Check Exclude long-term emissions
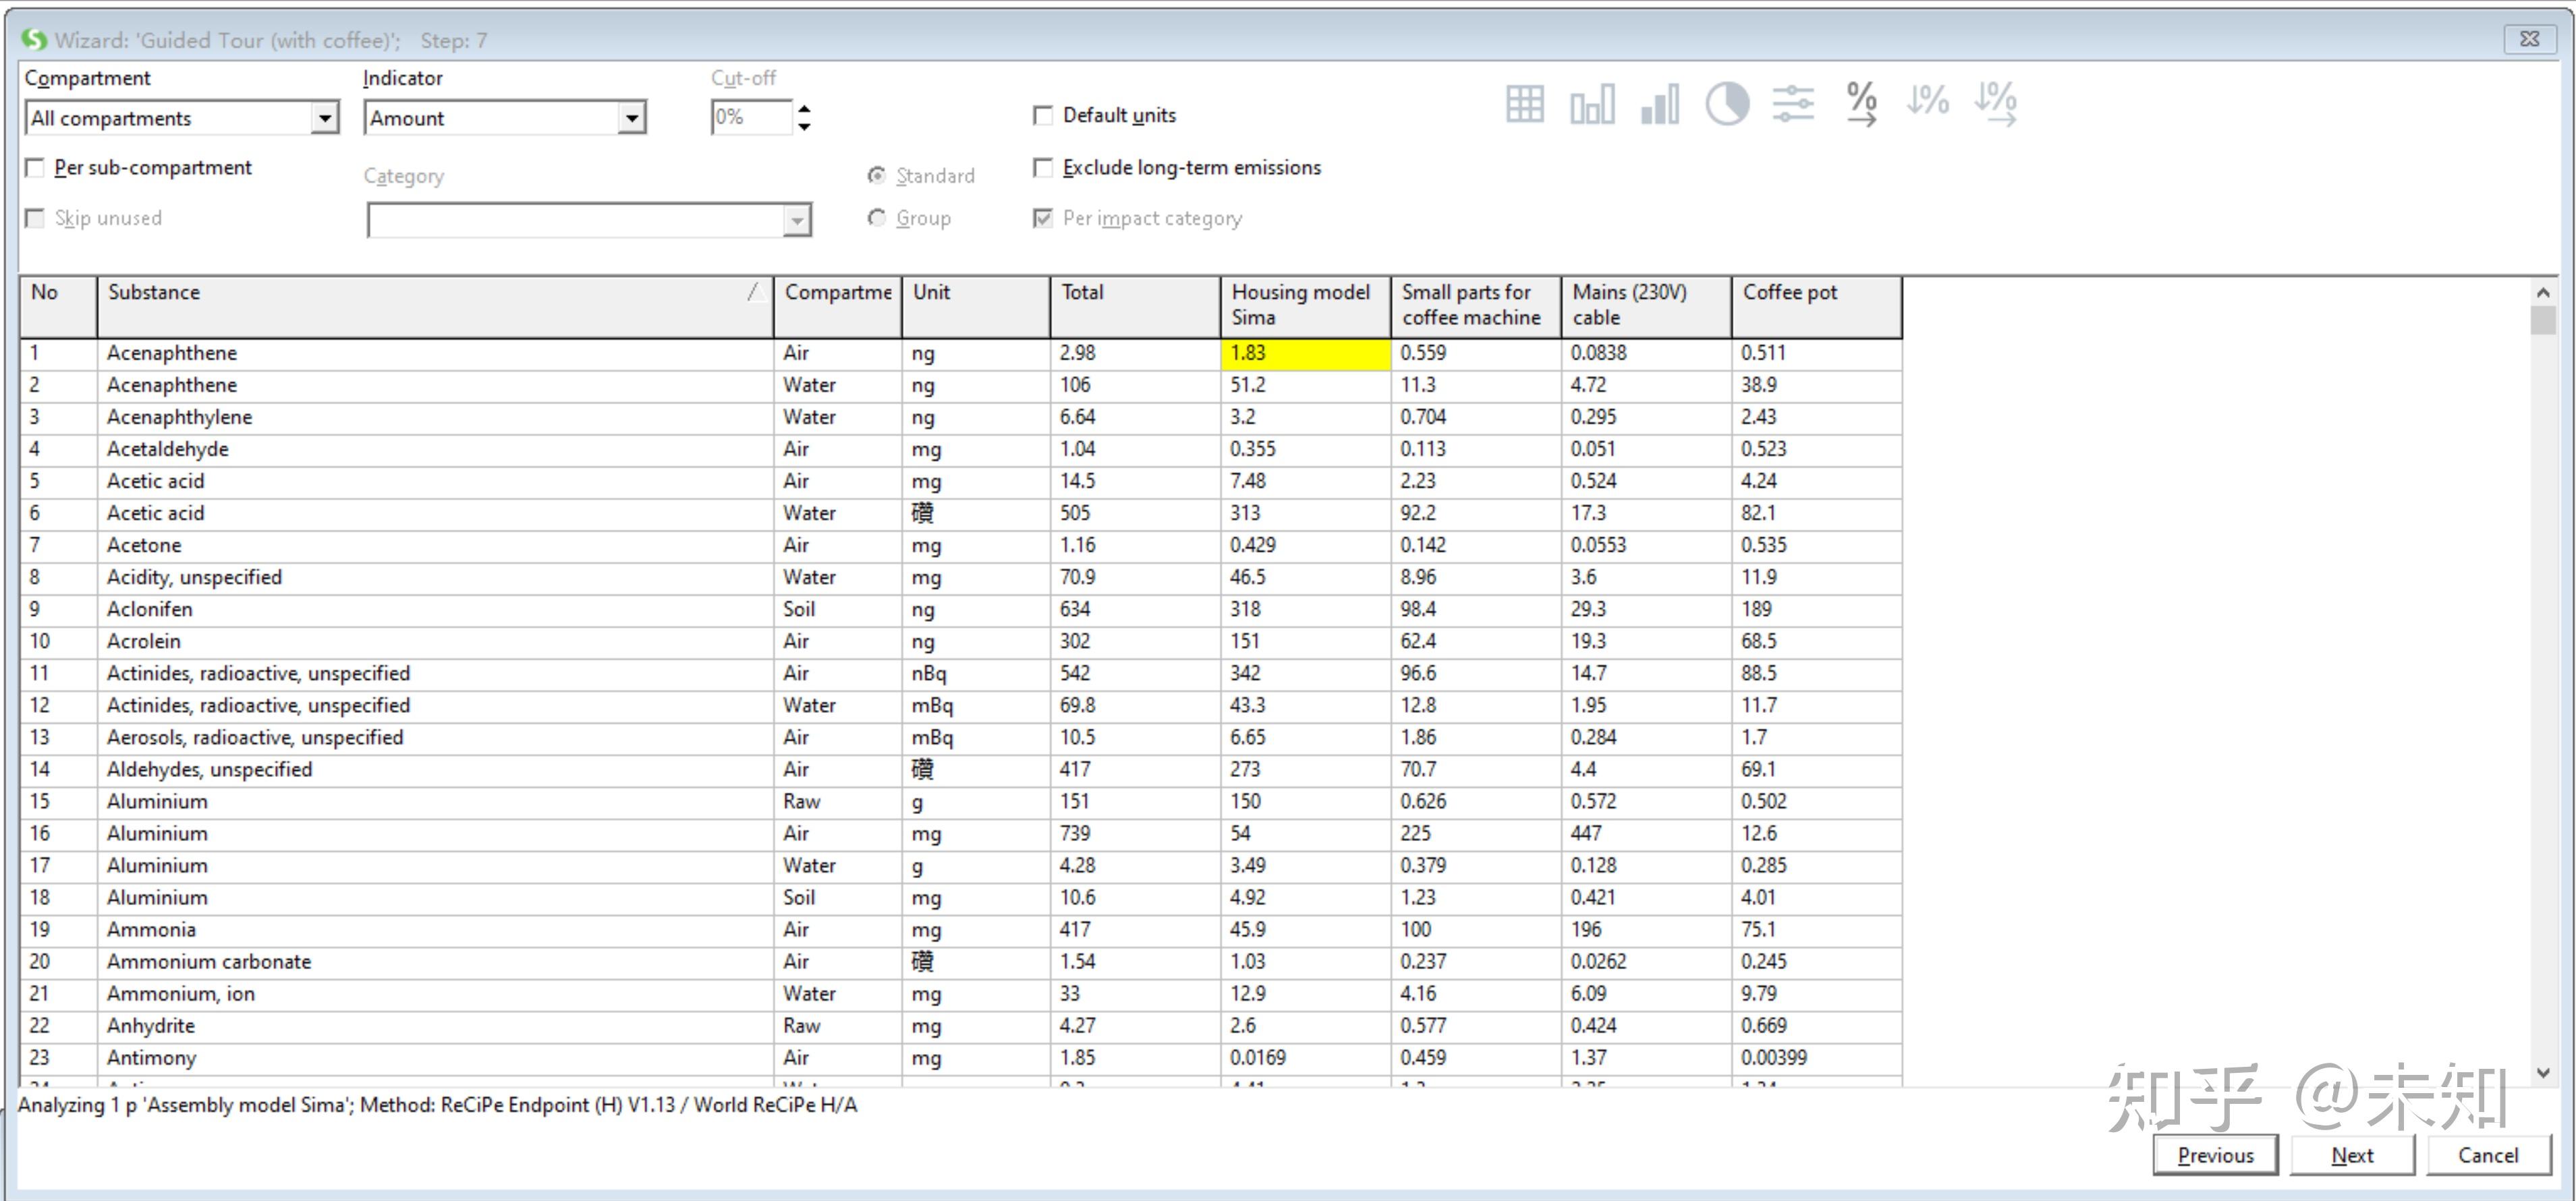Screen dimensions: 2576x1201 1043,168
